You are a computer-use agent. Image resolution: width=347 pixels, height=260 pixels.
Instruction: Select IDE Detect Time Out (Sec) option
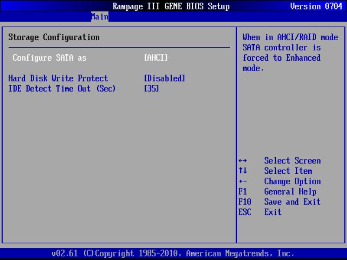62,89
